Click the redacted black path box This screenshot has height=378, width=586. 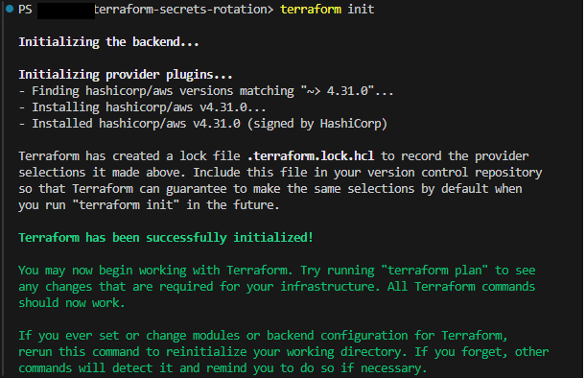click(66, 11)
